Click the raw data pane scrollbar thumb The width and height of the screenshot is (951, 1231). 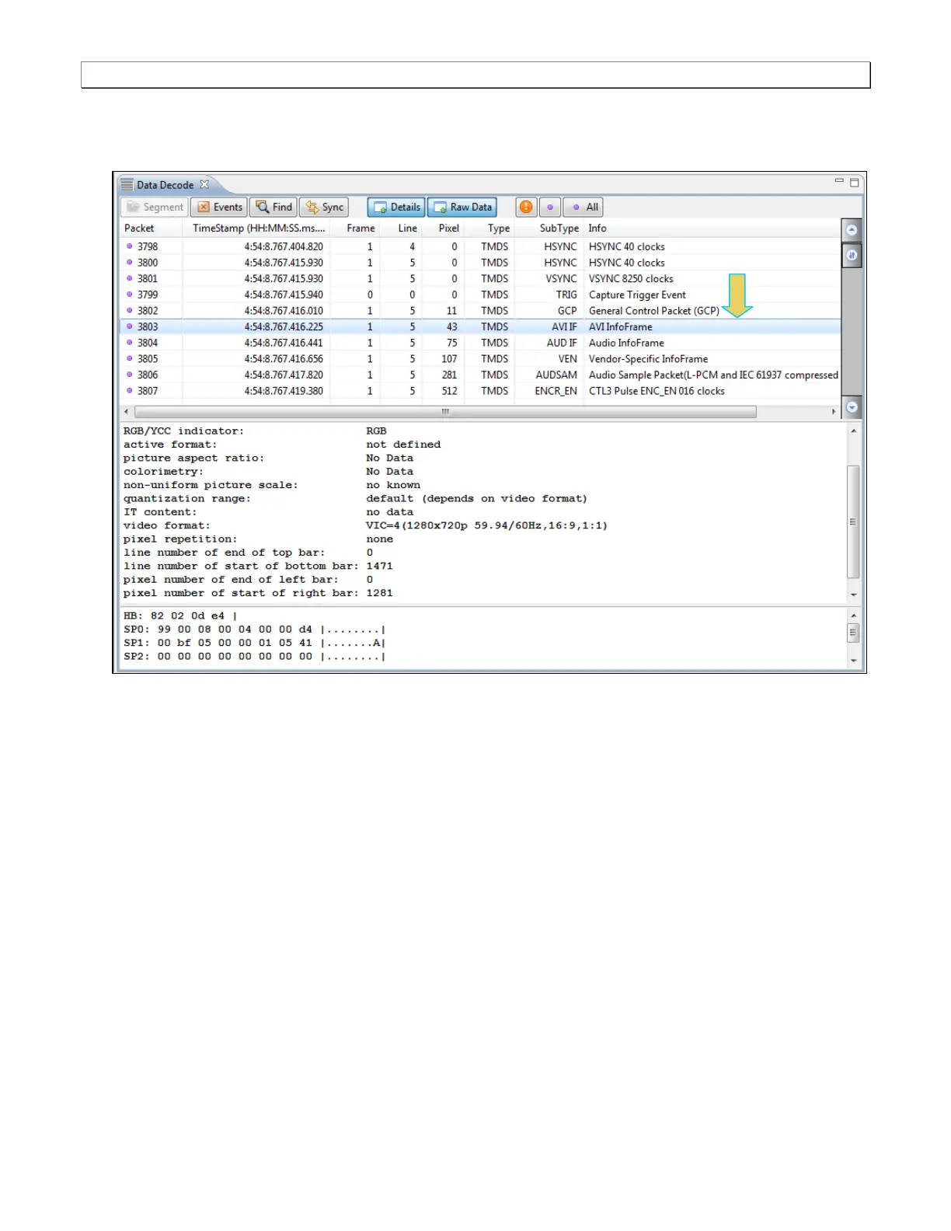pos(853,633)
